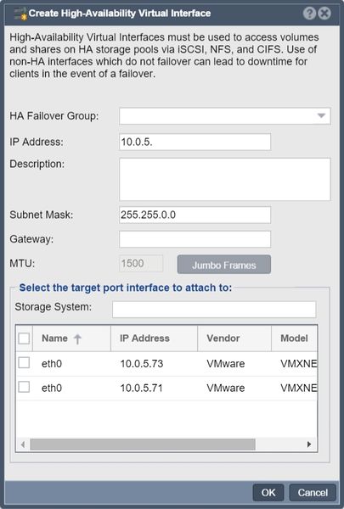
Task: Click the sort arrow beside Name column
Action: pyautogui.click(x=77, y=338)
